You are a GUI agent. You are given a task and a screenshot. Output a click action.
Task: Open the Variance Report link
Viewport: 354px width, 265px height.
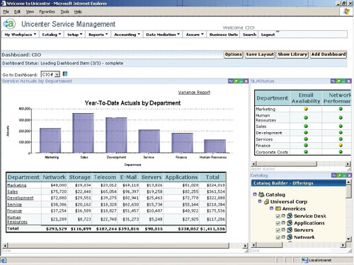click(194, 93)
